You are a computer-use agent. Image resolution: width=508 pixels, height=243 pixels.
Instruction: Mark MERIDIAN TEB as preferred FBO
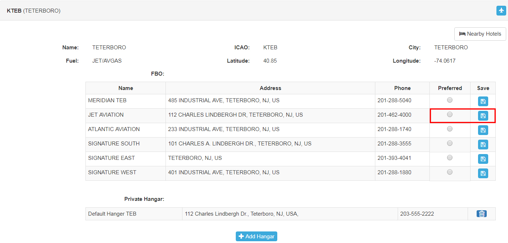coord(450,100)
